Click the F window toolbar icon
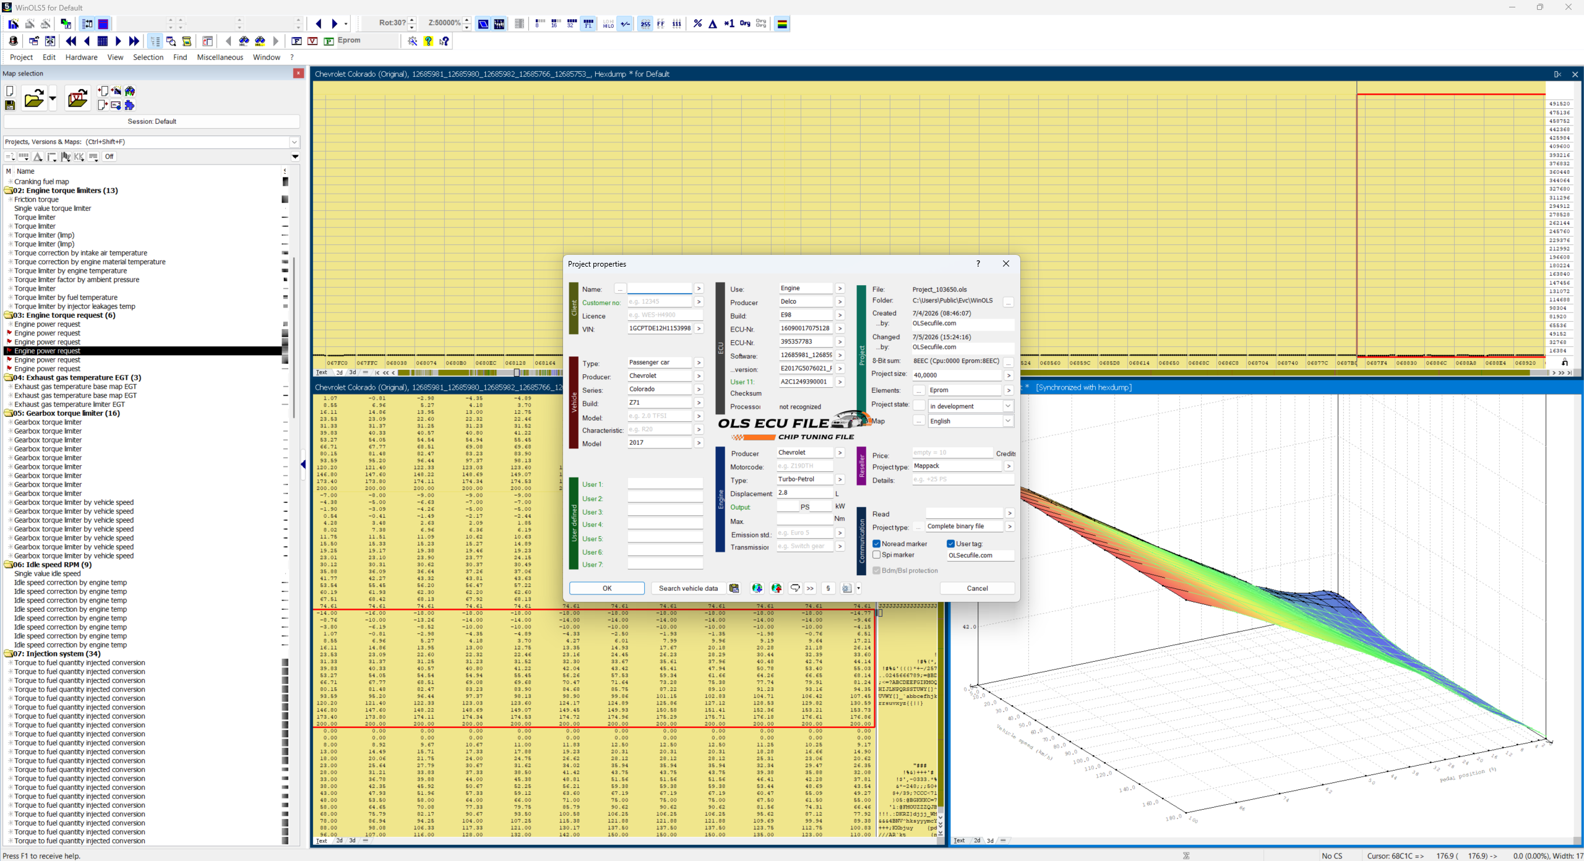This screenshot has width=1584, height=861. [296, 41]
